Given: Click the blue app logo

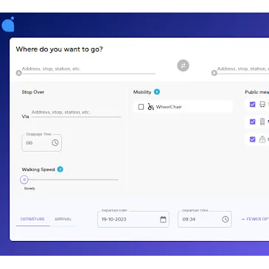Looking at the screenshot, I should click(x=8, y=24).
